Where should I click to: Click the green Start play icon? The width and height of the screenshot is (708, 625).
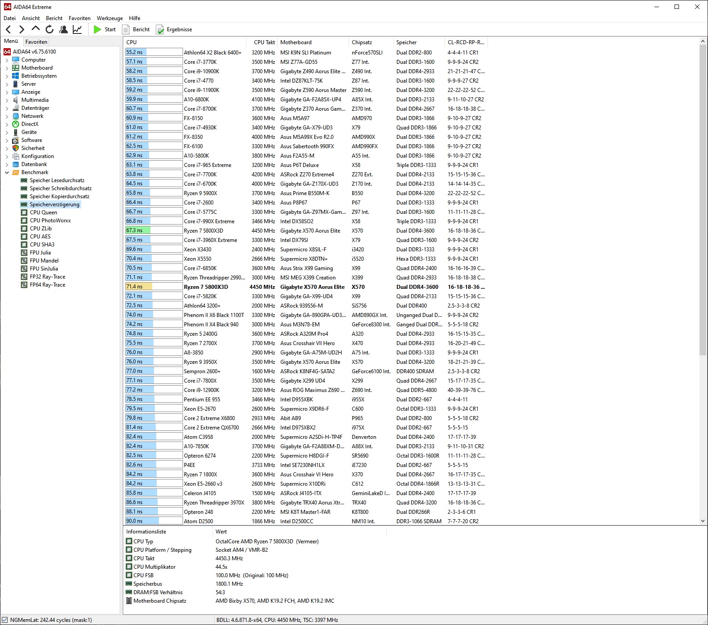click(x=97, y=29)
